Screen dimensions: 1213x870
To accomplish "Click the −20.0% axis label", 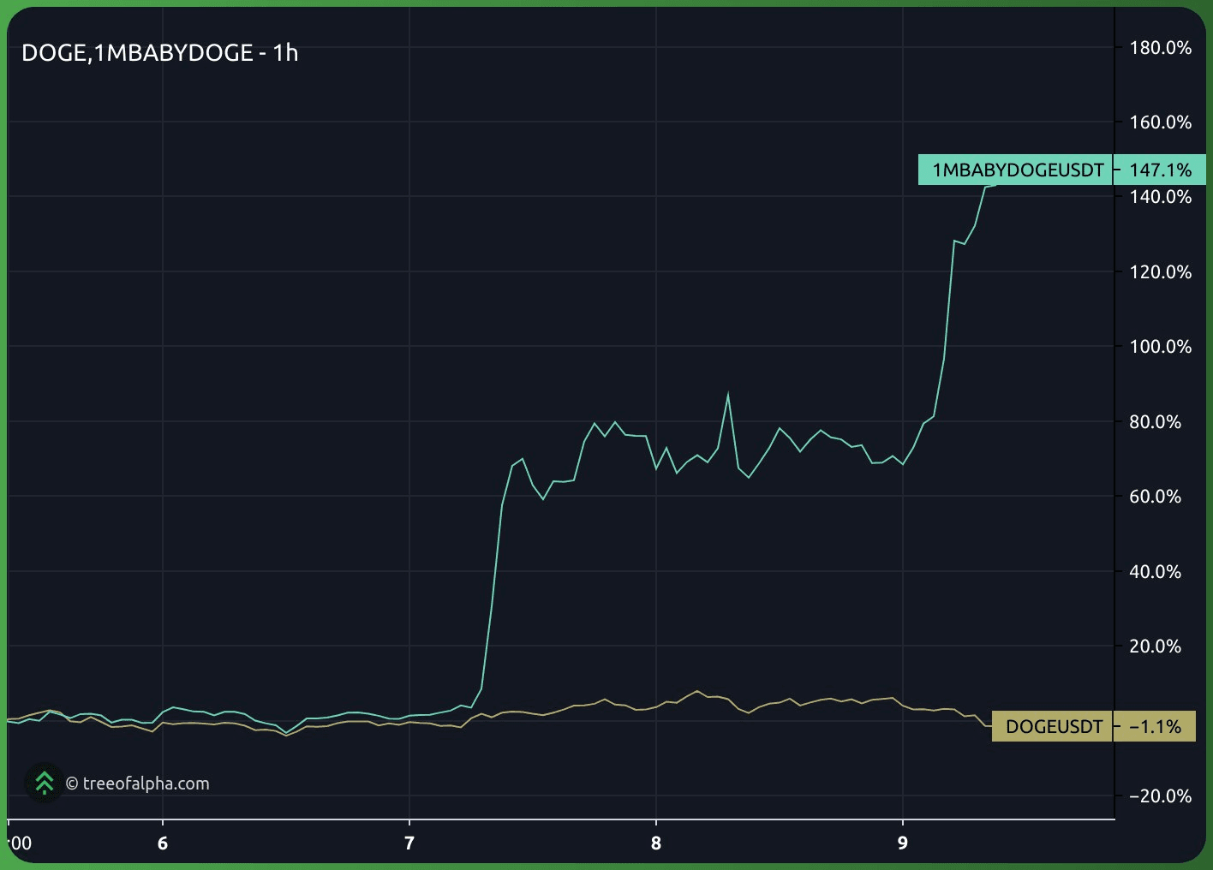I will click(x=1160, y=796).
